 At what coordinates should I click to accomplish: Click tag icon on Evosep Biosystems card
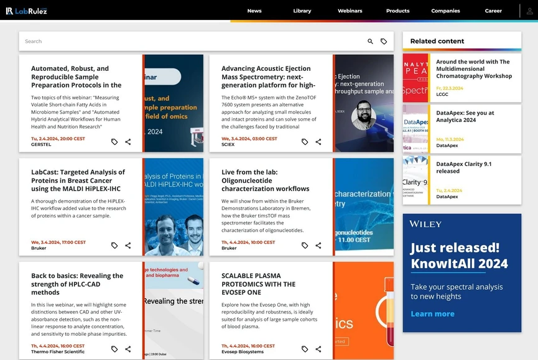tap(305, 349)
